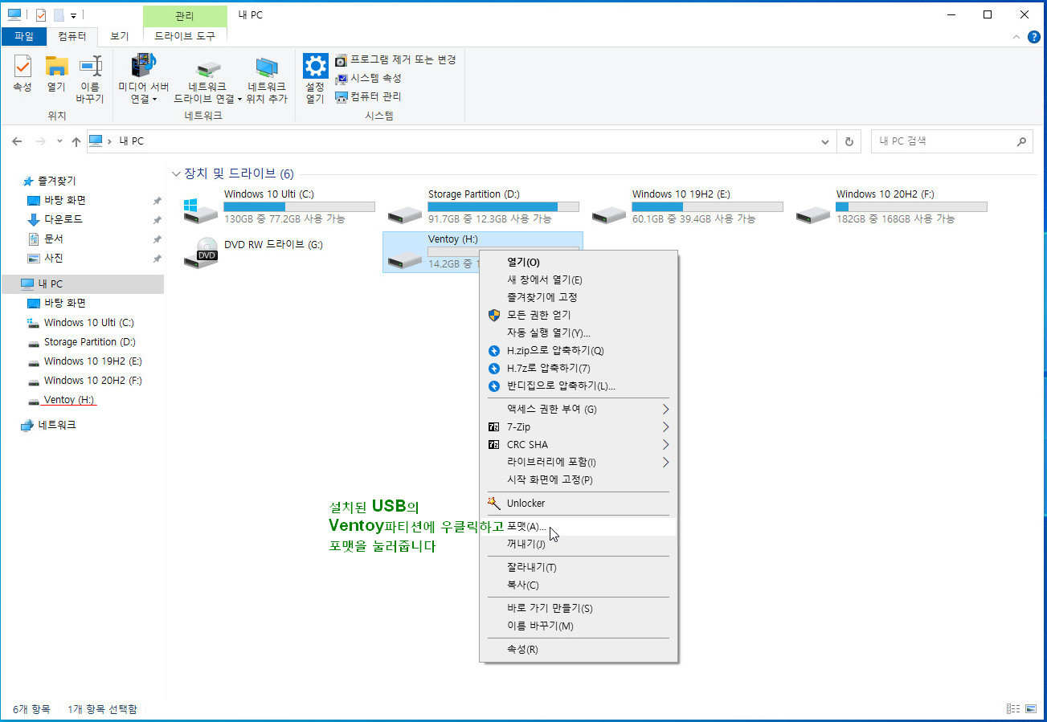This screenshot has height=722, width=1047.
Task: Expand the CRC SHA submenu
Action: pos(665,444)
